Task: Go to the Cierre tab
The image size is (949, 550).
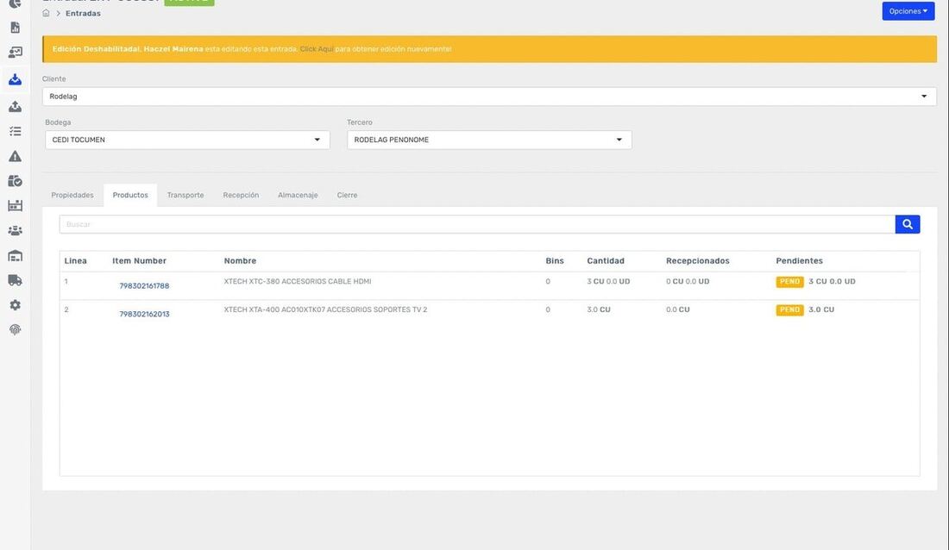Action: pos(347,196)
